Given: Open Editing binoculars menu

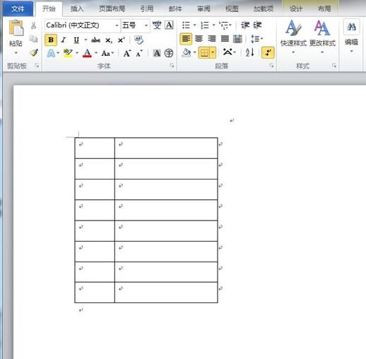Looking at the screenshot, I should pyautogui.click(x=351, y=36).
